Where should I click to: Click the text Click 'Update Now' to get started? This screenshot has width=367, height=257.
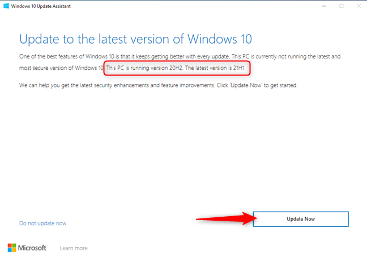click(x=257, y=85)
